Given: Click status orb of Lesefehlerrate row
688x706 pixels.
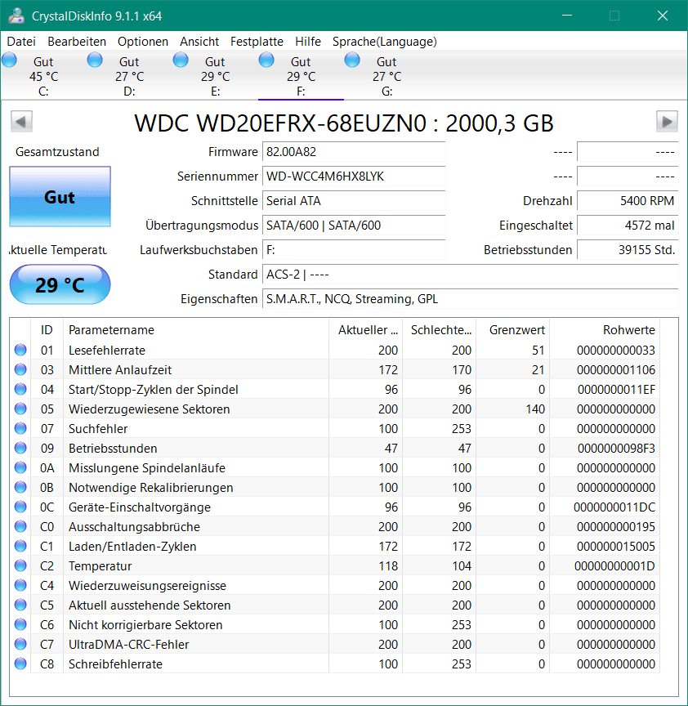Looking at the screenshot, I should (20, 350).
